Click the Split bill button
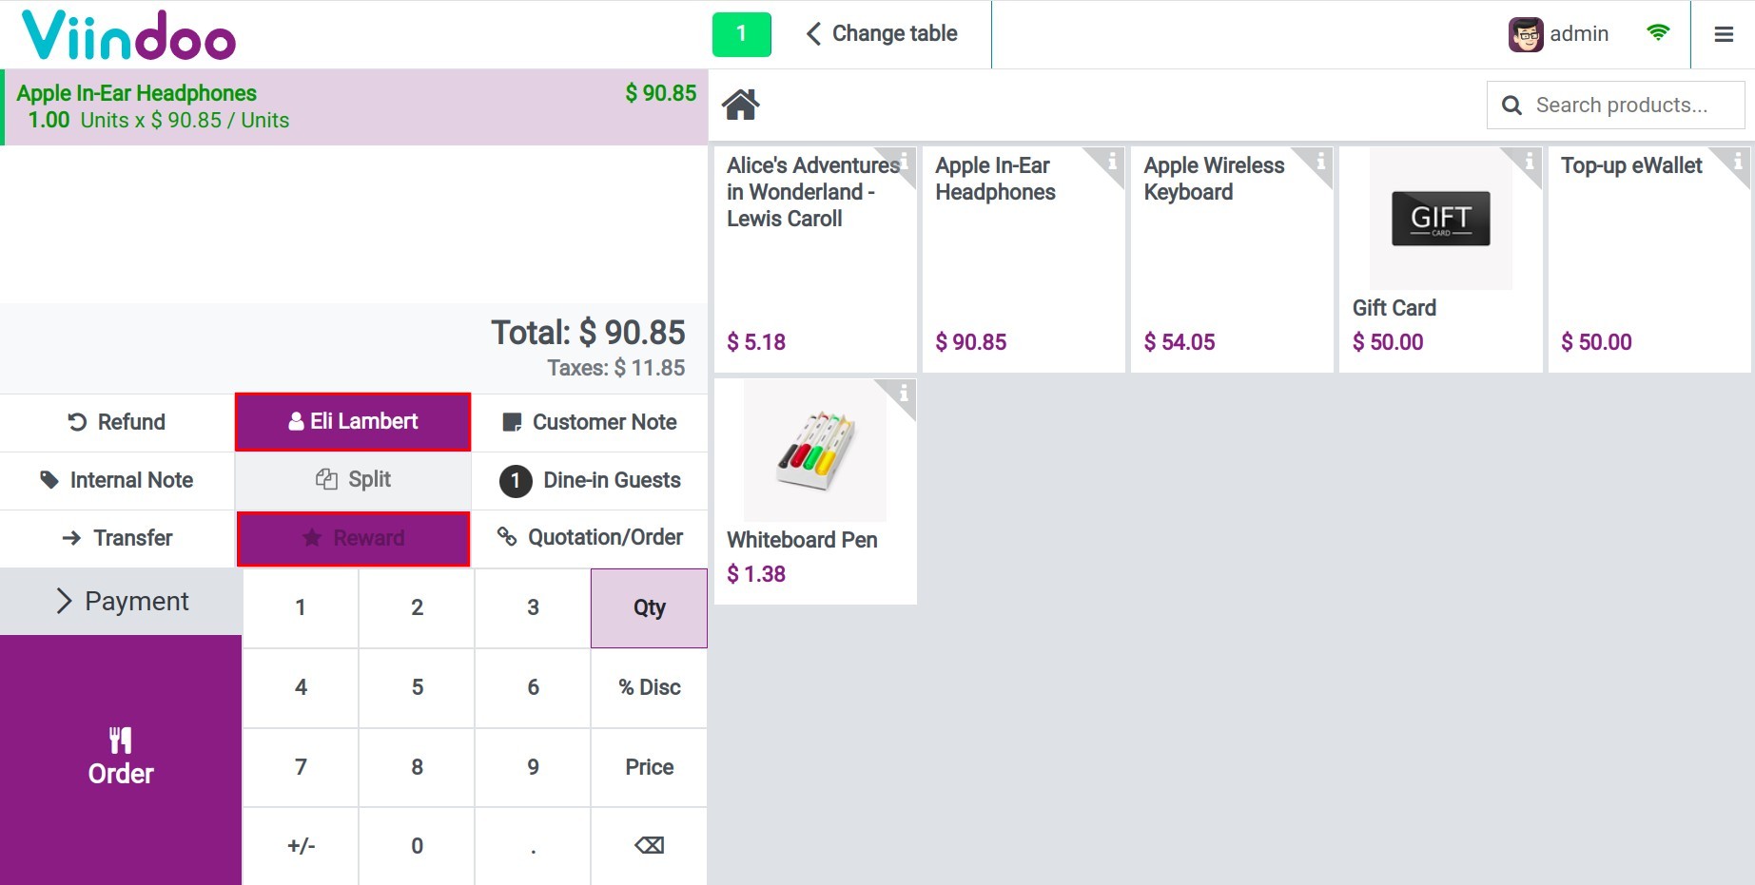This screenshot has width=1755, height=885. (353, 480)
